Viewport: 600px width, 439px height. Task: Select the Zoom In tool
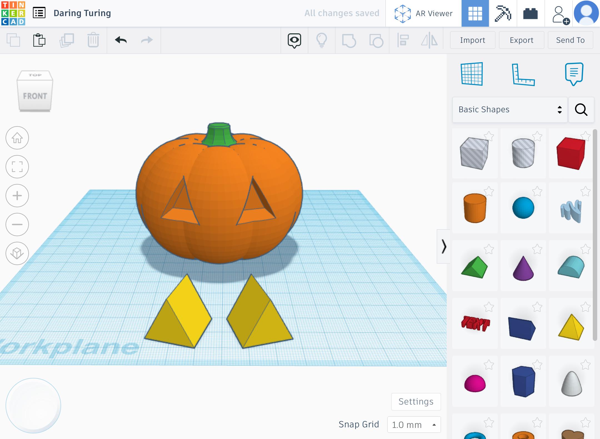tap(17, 196)
